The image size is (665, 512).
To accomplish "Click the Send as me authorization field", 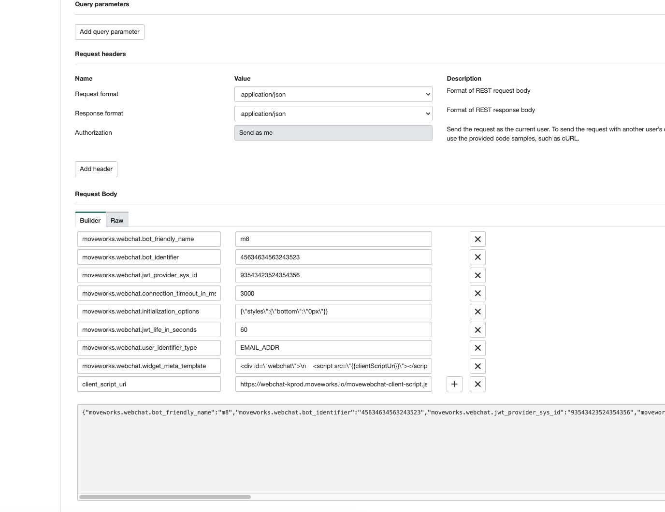I will click(x=333, y=133).
